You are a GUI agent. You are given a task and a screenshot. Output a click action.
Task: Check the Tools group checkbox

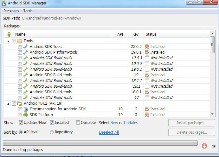(14, 41)
